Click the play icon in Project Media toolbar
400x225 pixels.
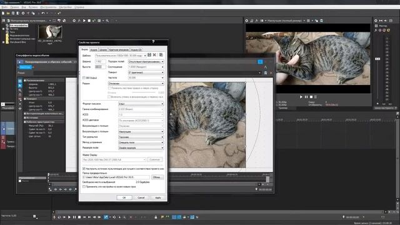84,21
